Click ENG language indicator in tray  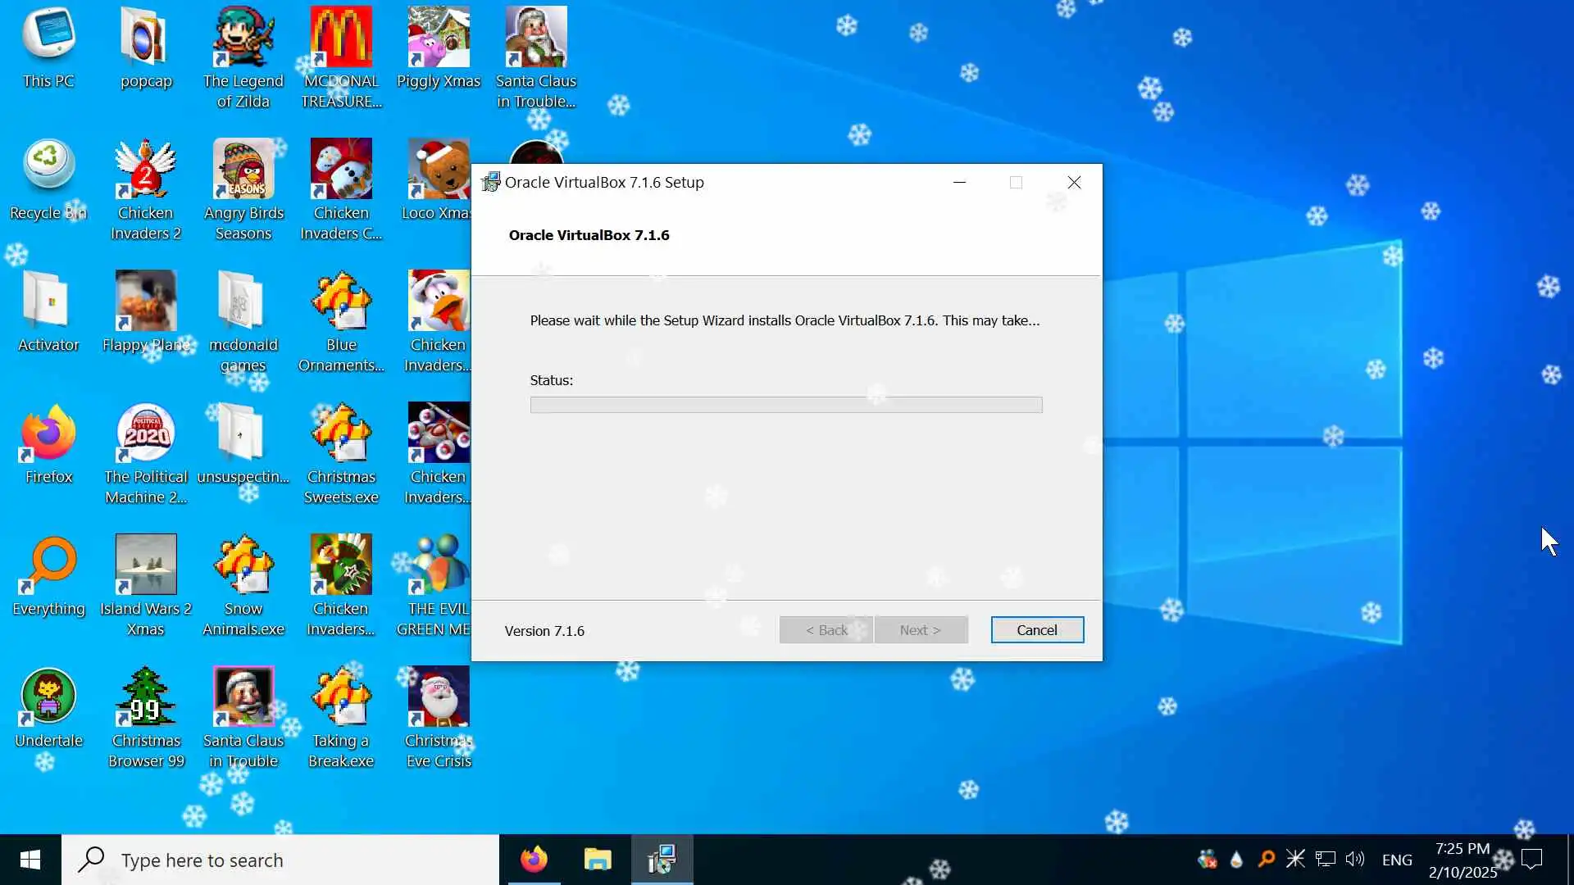coord(1397,860)
